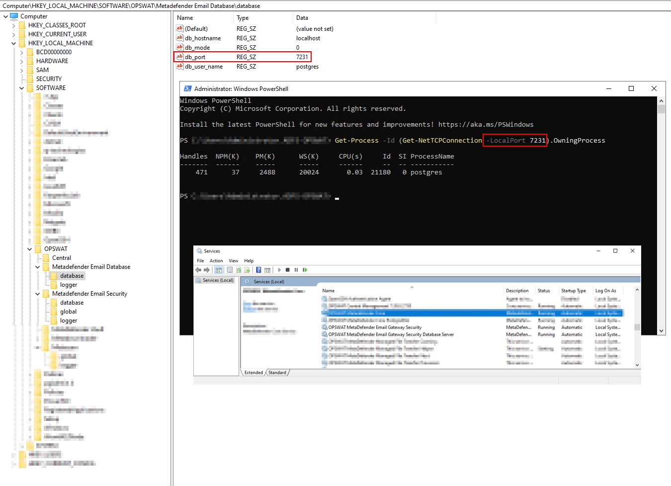Click the Restart Service toolbar icon
The height and width of the screenshot is (486, 671).
[305, 270]
